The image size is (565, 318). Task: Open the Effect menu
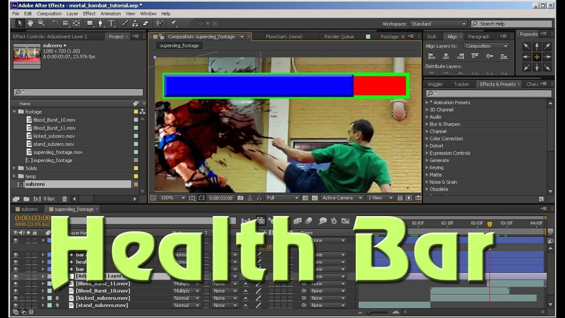tap(89, 14)
